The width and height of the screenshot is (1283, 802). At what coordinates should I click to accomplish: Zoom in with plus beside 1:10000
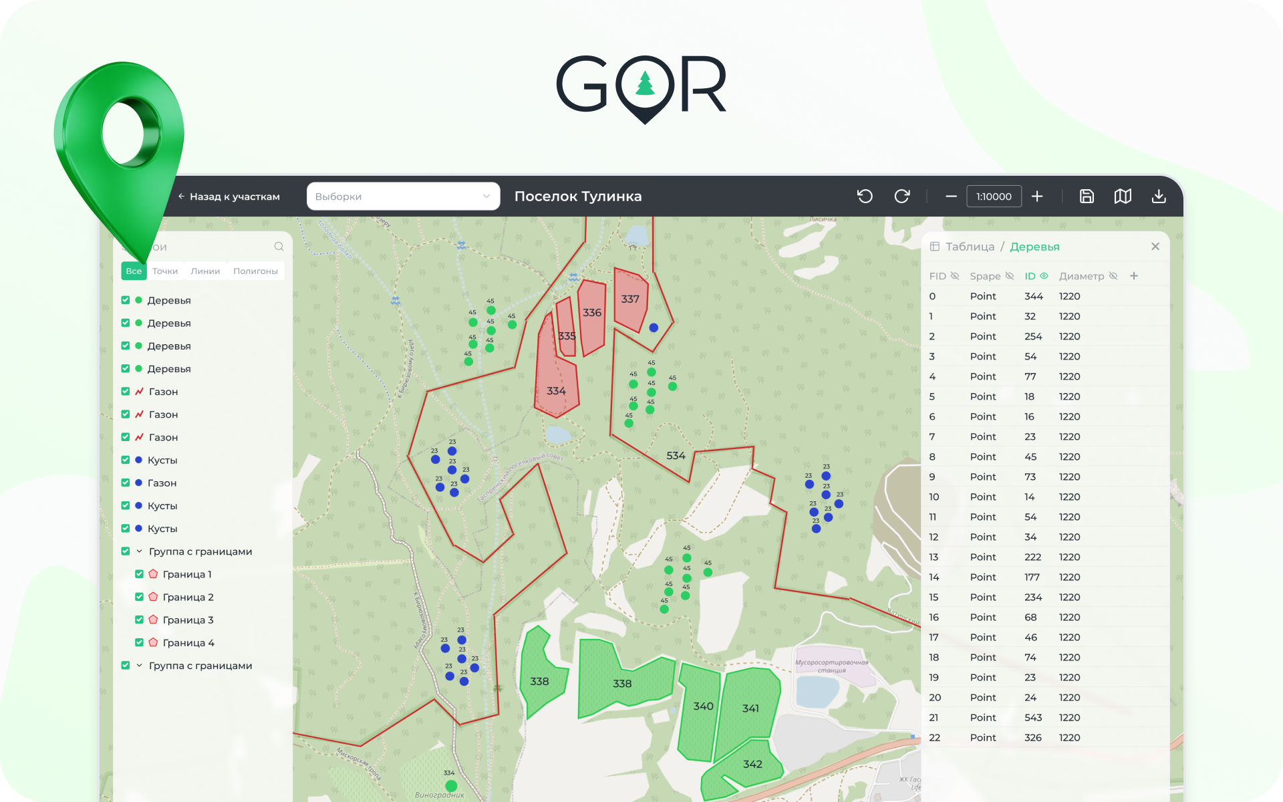click(x=1037, y=196)
